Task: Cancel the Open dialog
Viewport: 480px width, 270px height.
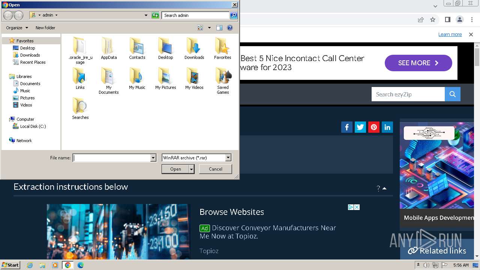Action: coord(215,169)
